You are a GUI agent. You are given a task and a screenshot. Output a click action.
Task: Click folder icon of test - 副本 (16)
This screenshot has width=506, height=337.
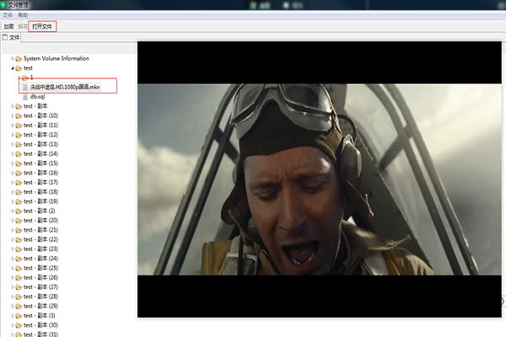19,174
